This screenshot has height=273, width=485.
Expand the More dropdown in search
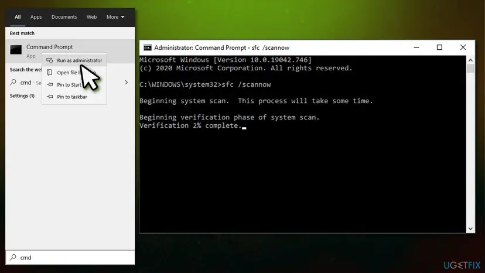[x=115, y=17]
